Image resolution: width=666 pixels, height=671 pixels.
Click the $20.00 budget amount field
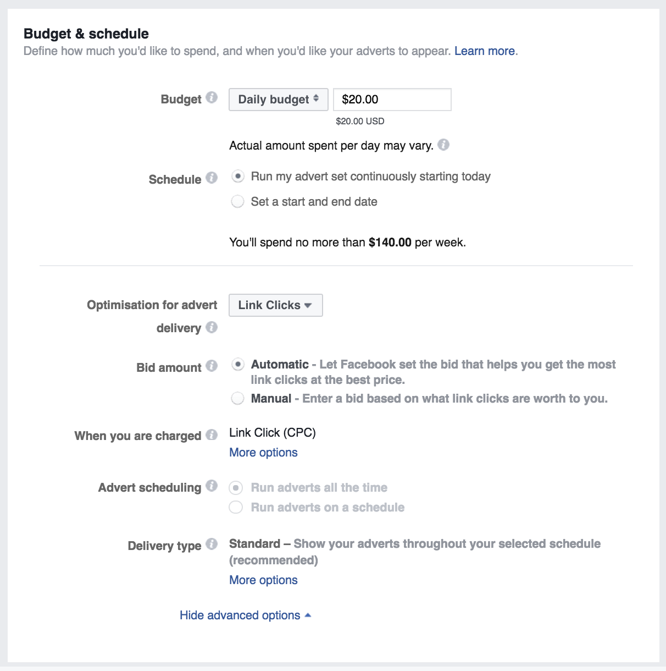click(x=392, y=100)
